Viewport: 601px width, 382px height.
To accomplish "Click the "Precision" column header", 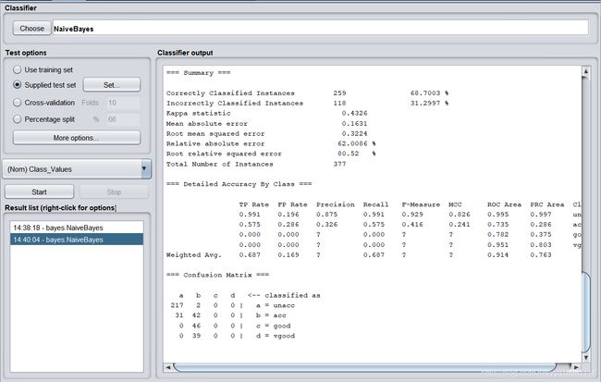I will coord(336,204).
